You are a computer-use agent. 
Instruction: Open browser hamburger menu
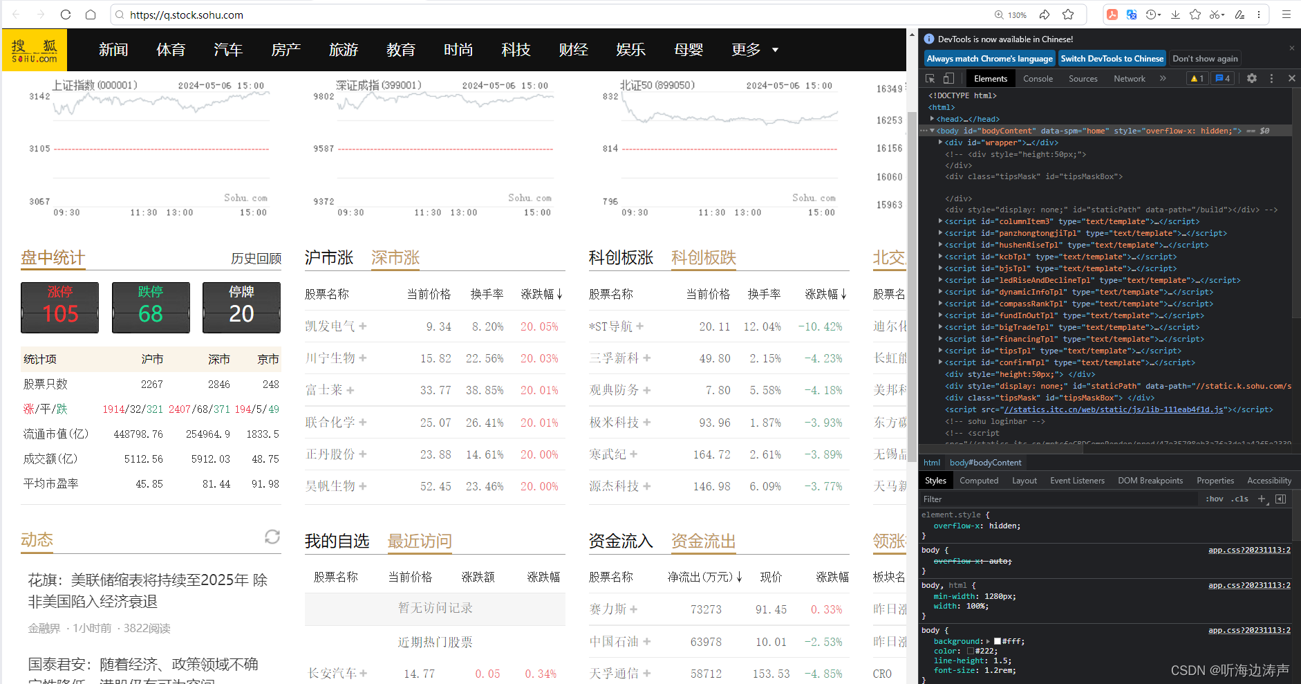[x=1286, y=15]
